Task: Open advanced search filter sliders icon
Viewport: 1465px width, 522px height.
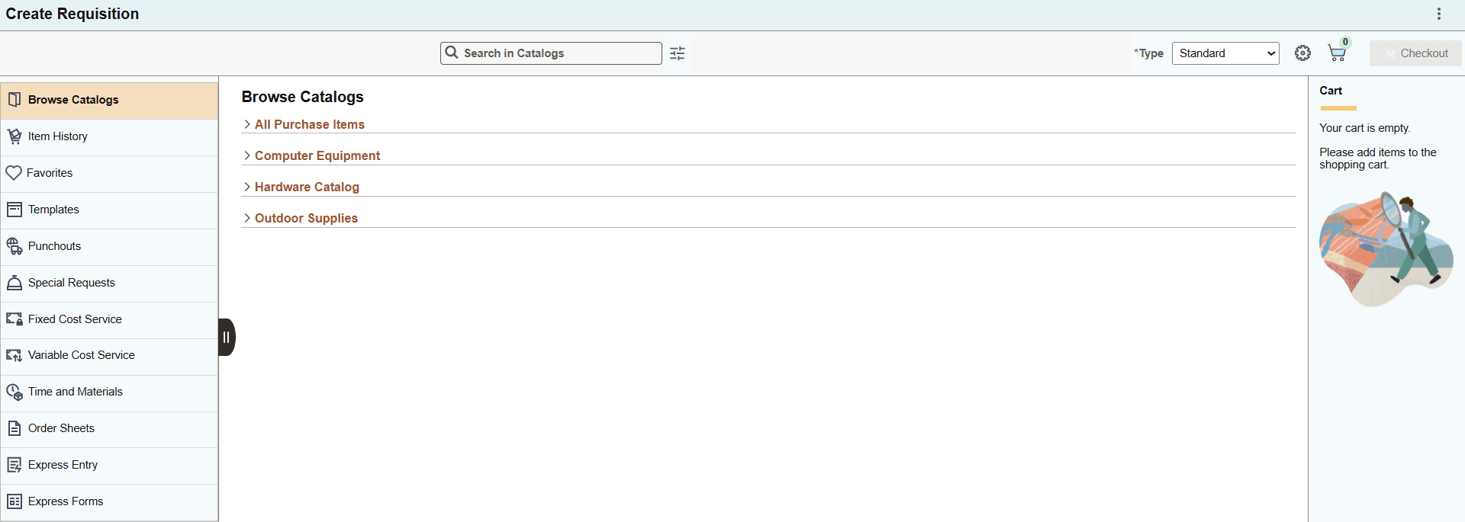Action: tap(678, 53)
